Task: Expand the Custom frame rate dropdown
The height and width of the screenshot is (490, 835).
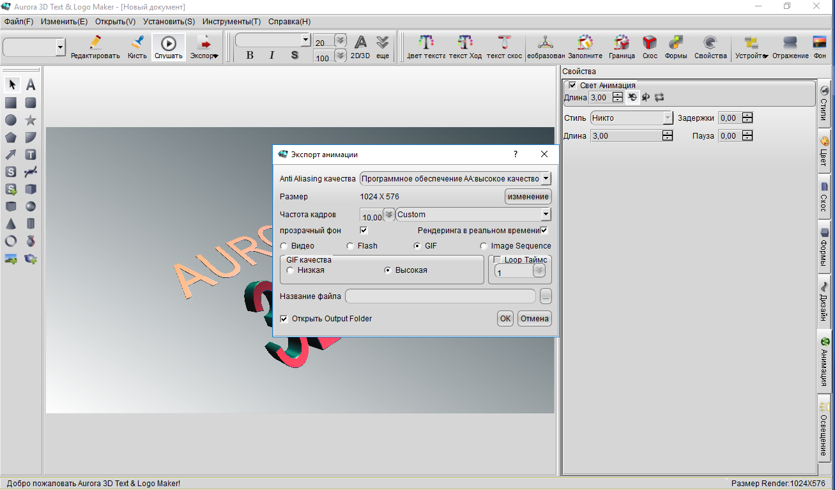Action: pos(545,215)
